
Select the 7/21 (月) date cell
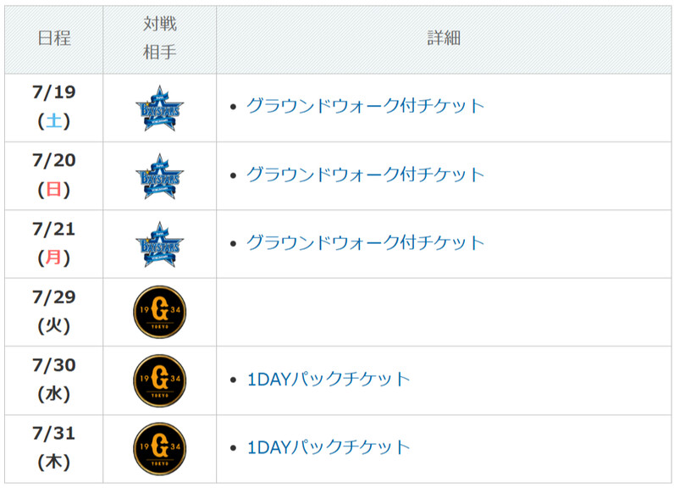[x=53, y=244]
